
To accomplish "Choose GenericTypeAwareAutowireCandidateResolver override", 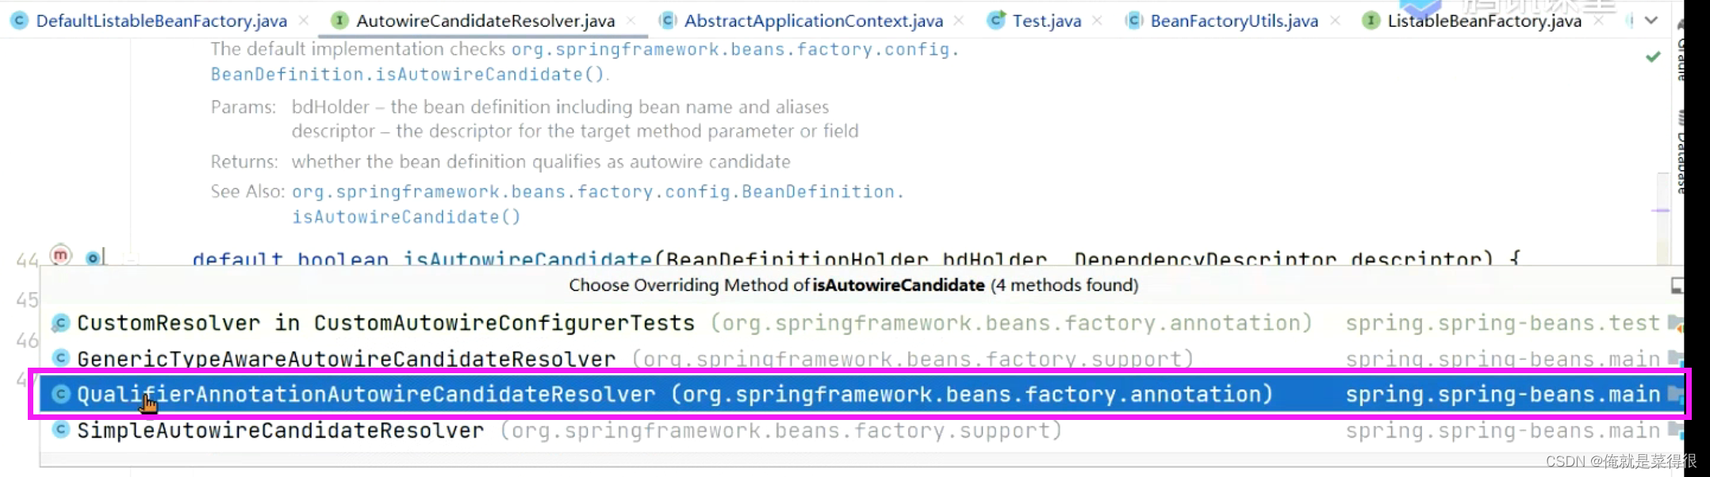I will pyautogui.click(x=860, y=358).
